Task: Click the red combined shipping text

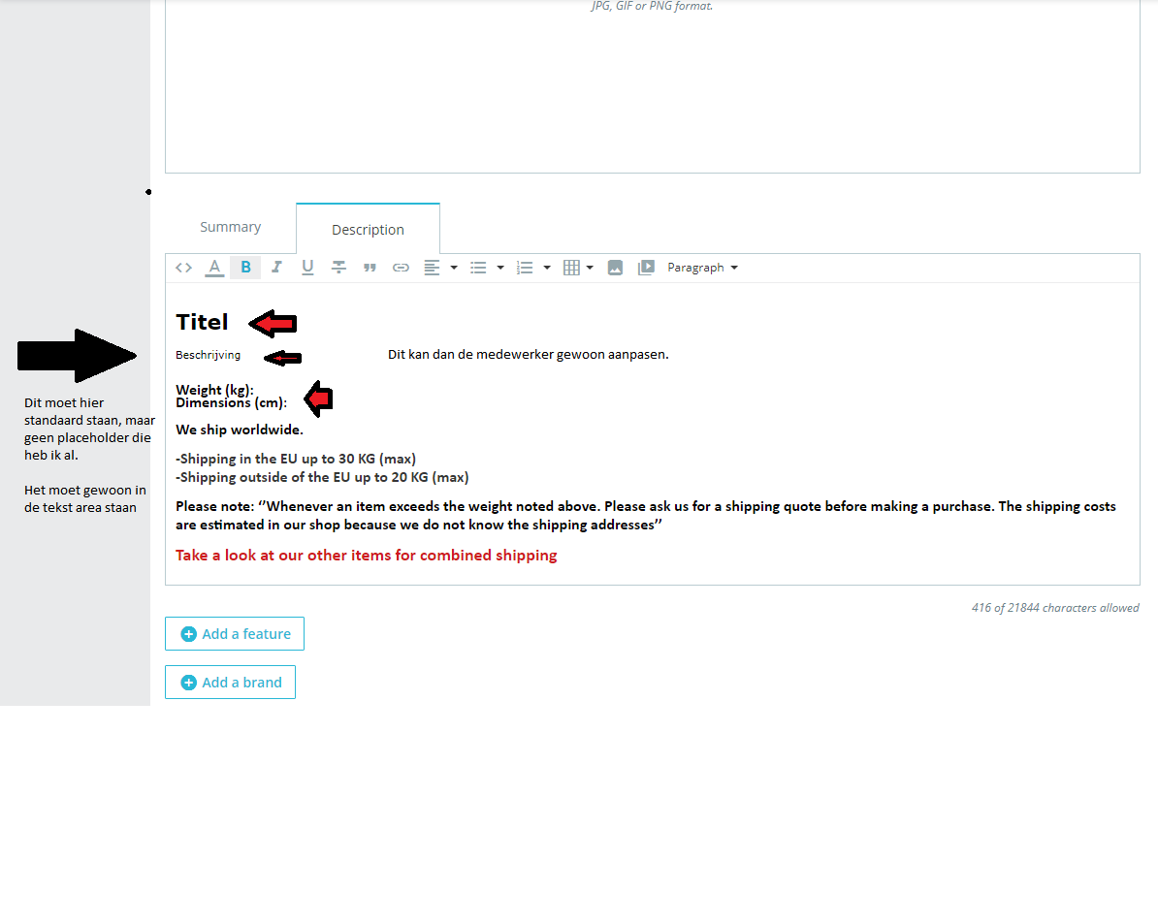Action: [x=367, y=556]
